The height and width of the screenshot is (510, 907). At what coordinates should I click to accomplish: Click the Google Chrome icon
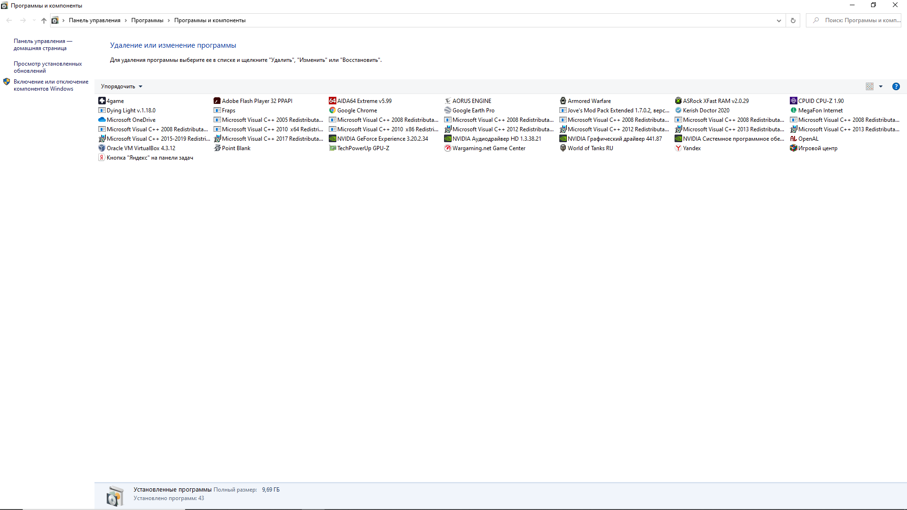pyautogui.click(x=332, y=110)
